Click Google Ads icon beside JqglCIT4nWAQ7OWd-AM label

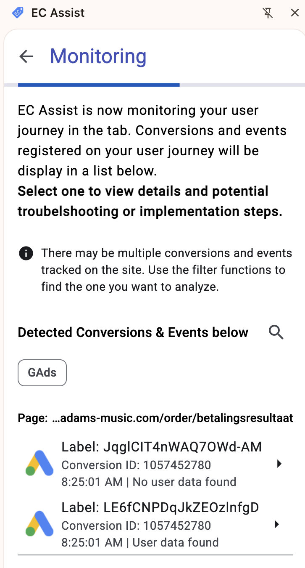click(x=39, y=464)
